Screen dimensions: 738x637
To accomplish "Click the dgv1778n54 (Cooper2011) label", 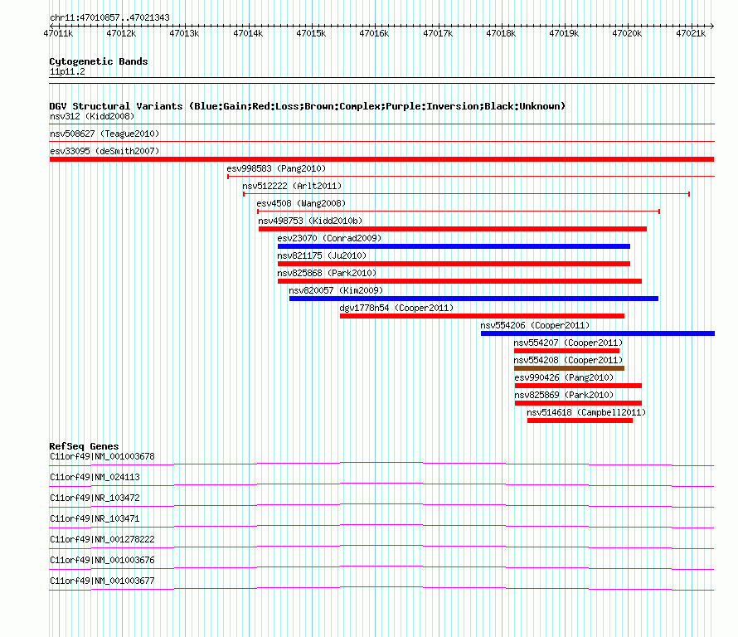I will pos(396,308).
